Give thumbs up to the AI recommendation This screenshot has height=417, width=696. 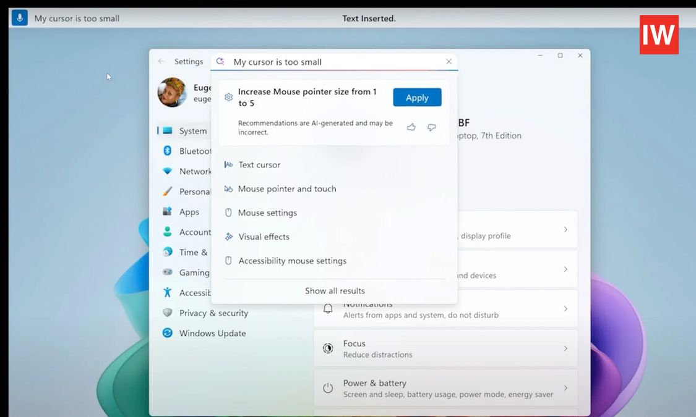tap(411, 127)
